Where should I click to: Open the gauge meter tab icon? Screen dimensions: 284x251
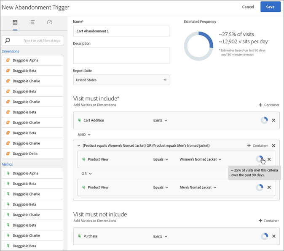pyautogui.click(x=49, y=22)
